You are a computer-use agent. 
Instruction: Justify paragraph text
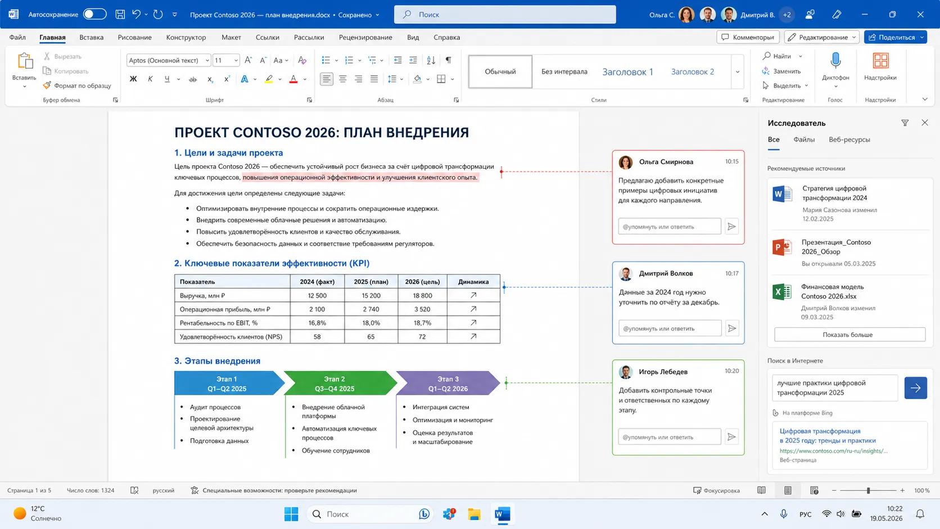[374, 79]
